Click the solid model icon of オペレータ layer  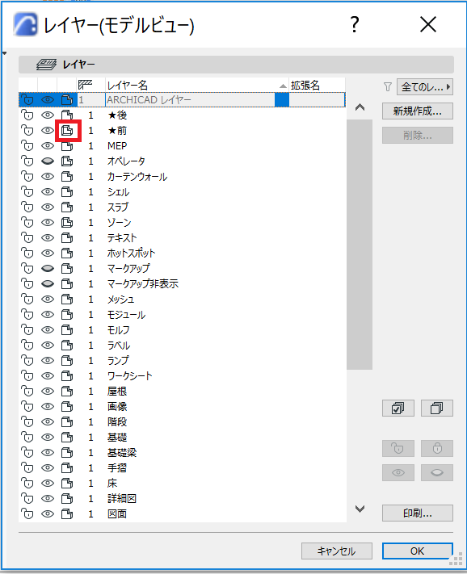coord(67,161)
